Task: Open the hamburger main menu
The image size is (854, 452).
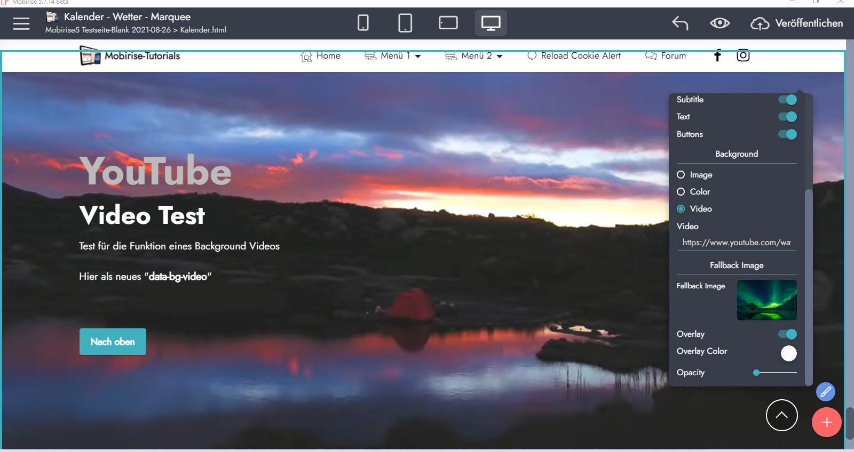Action: (x=21, y=23)
